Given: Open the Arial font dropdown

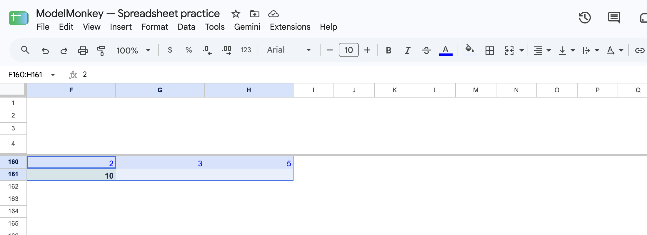Looking at the screenshot, I should click(289, 50).
